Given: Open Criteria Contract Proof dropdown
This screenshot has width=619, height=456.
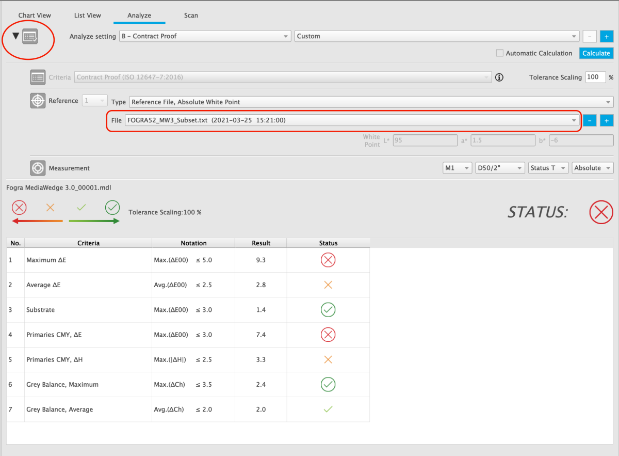Looking at the screenshot, I should 283,77.
